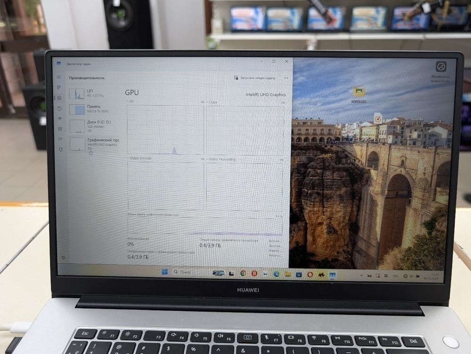Open Yandex Browser from the taskbar
Image resolution: width=471 pixels, height=354 pixels.
click(x=254, y=274)
